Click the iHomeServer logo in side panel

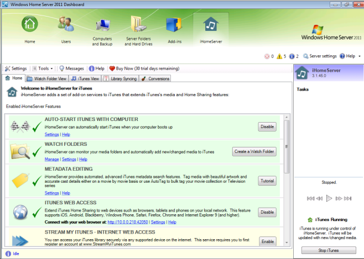(302, 72)
